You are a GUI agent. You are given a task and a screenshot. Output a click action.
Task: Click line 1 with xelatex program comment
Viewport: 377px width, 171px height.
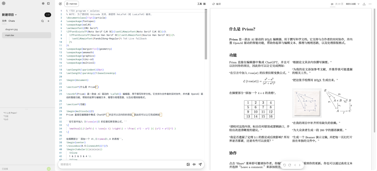[x=83, y=11]
